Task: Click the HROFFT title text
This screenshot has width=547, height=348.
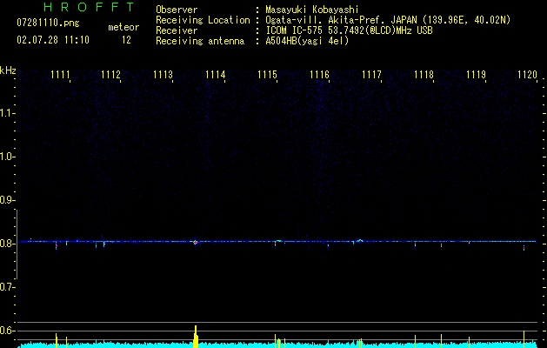Action: 90,7
